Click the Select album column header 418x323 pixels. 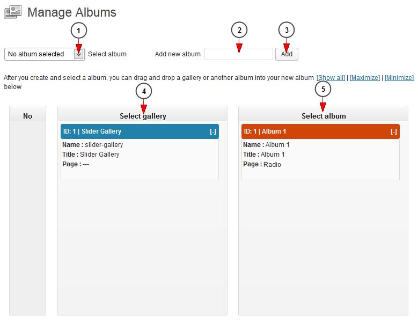point(324,116)
